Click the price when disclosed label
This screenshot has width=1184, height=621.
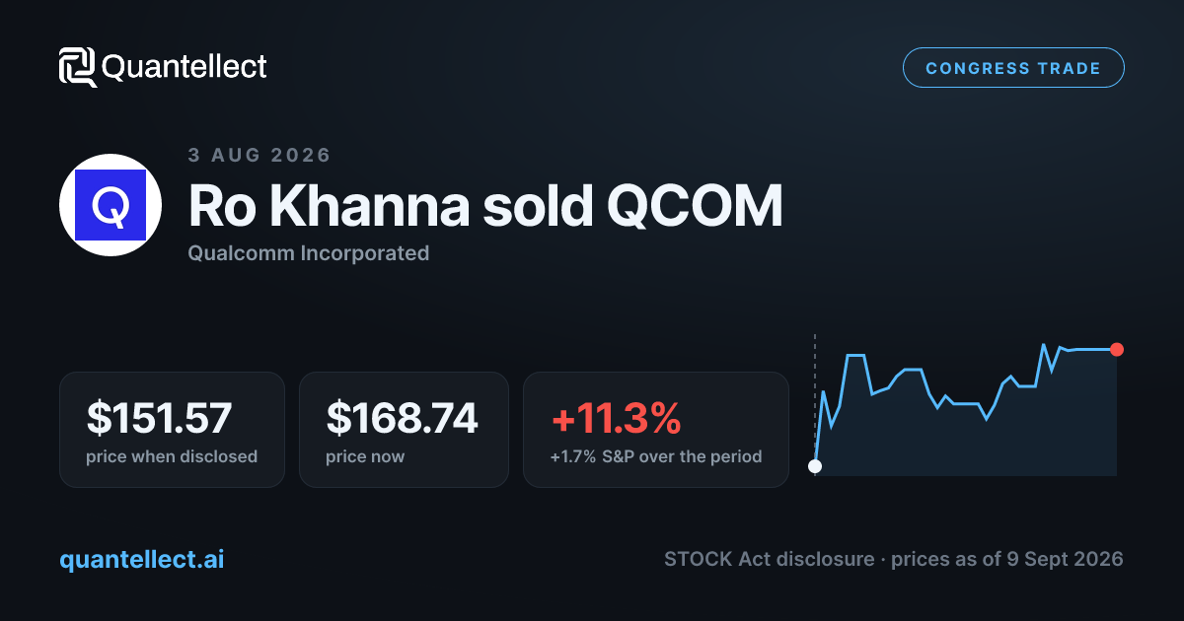172,456
